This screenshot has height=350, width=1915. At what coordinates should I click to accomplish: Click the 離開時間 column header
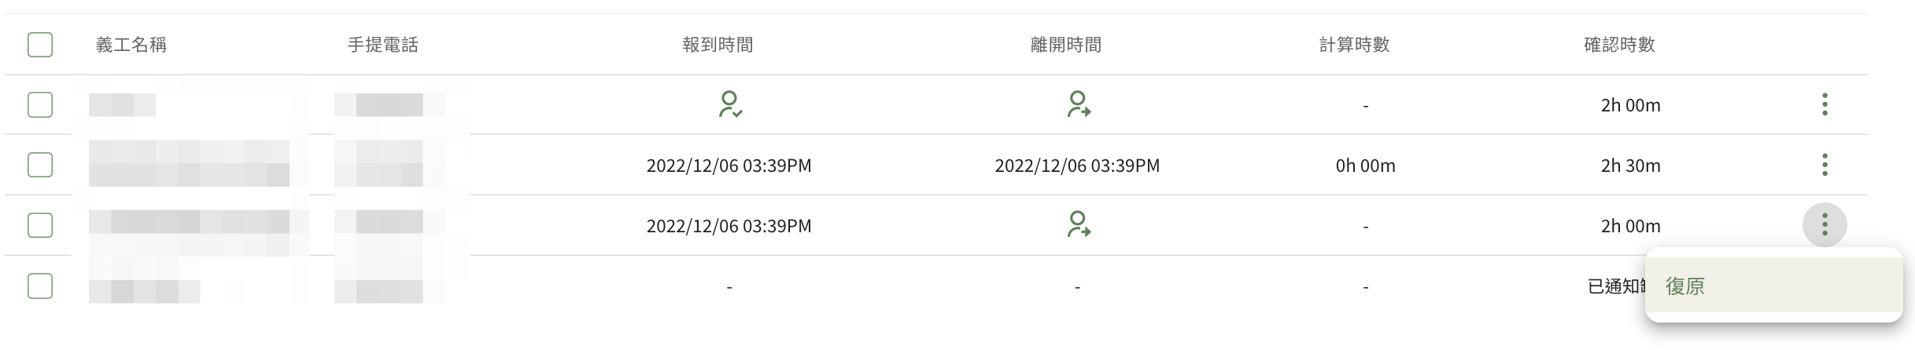click(1066, 45)
